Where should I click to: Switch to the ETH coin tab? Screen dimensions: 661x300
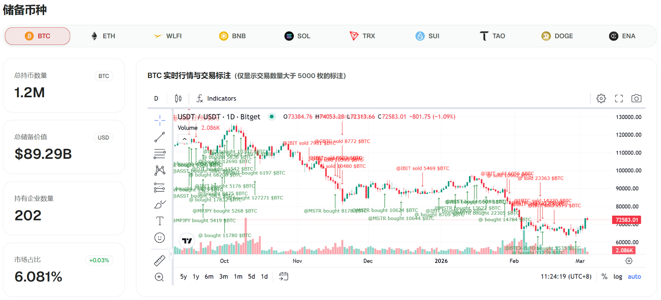[x=103, y=36]
